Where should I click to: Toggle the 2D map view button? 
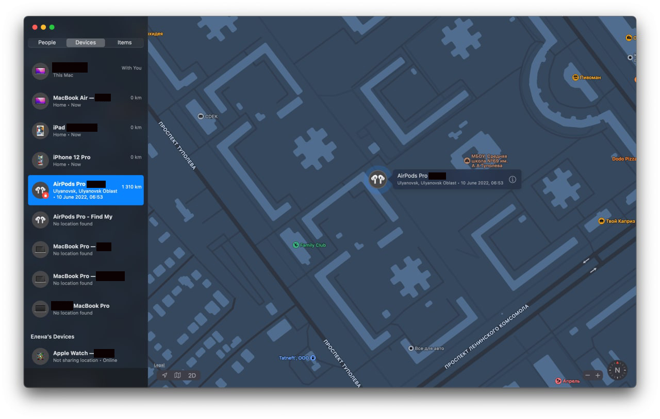[x=192, y=375]
